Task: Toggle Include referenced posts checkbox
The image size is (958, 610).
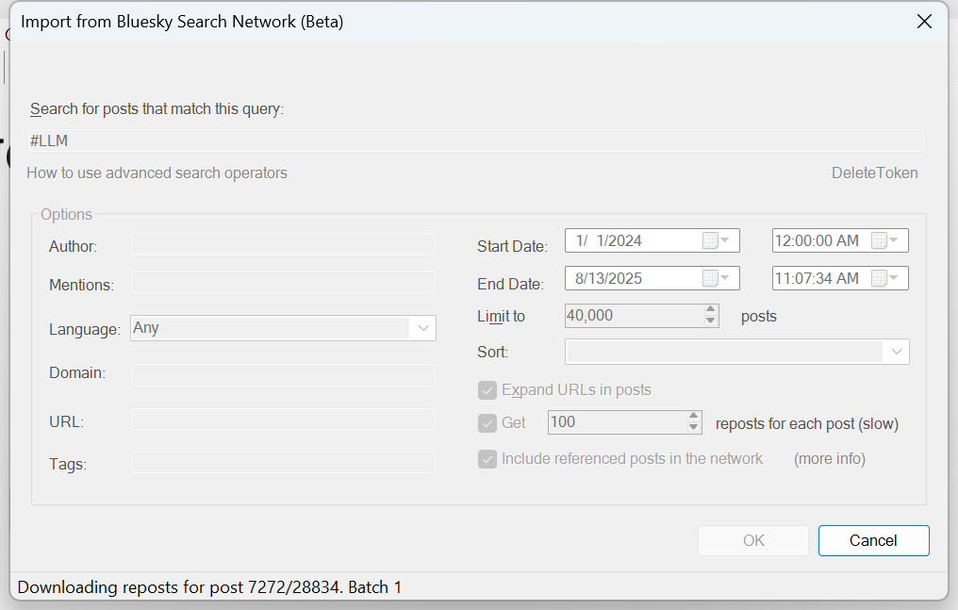Action: tap(487, 459)
